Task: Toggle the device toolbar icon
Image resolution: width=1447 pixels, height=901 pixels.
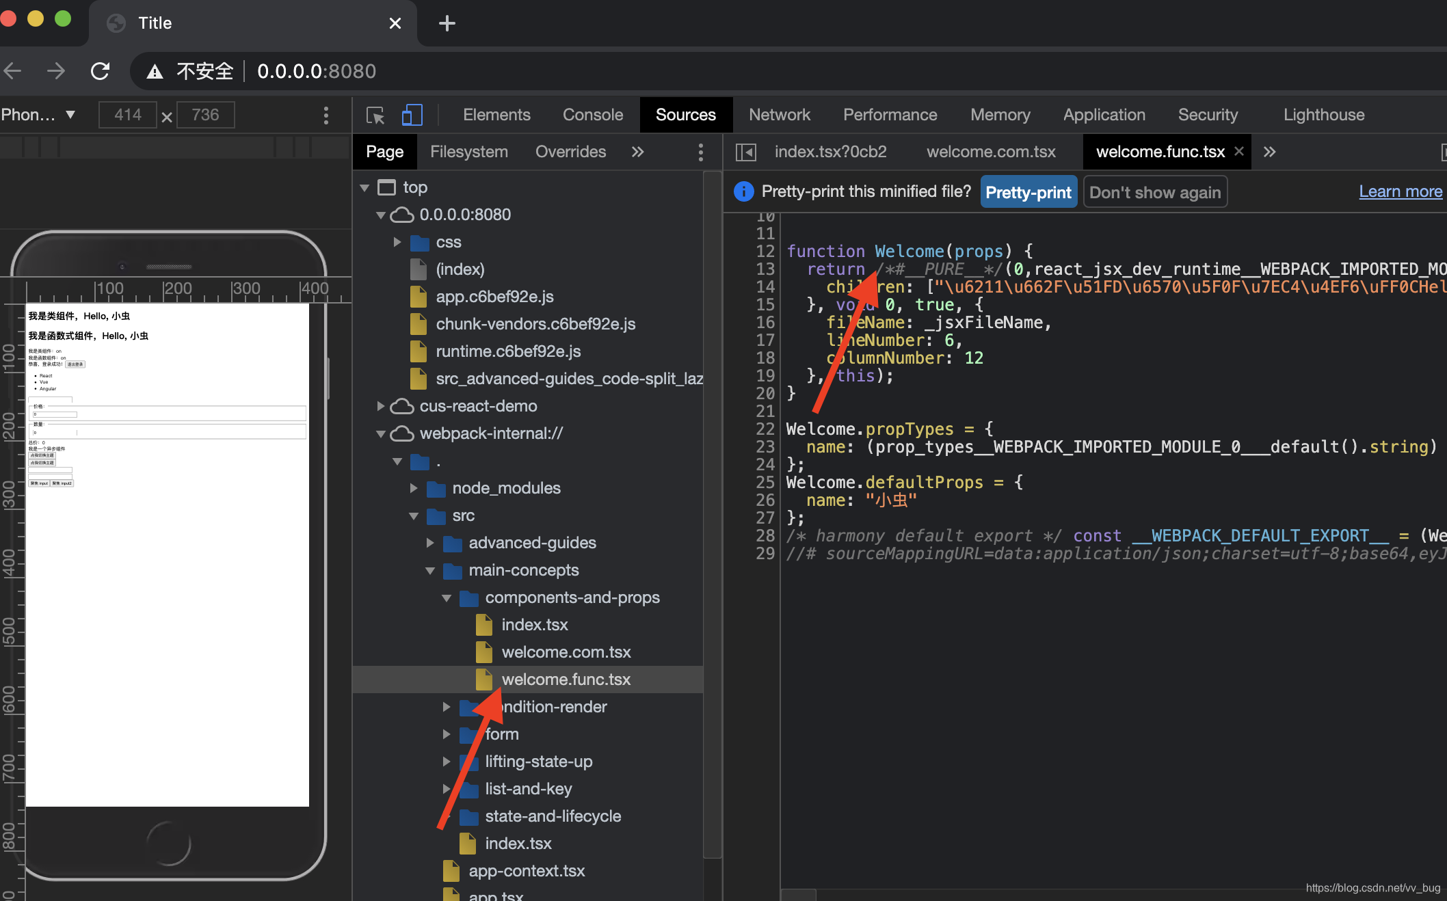Action: [x=412, y=115]
